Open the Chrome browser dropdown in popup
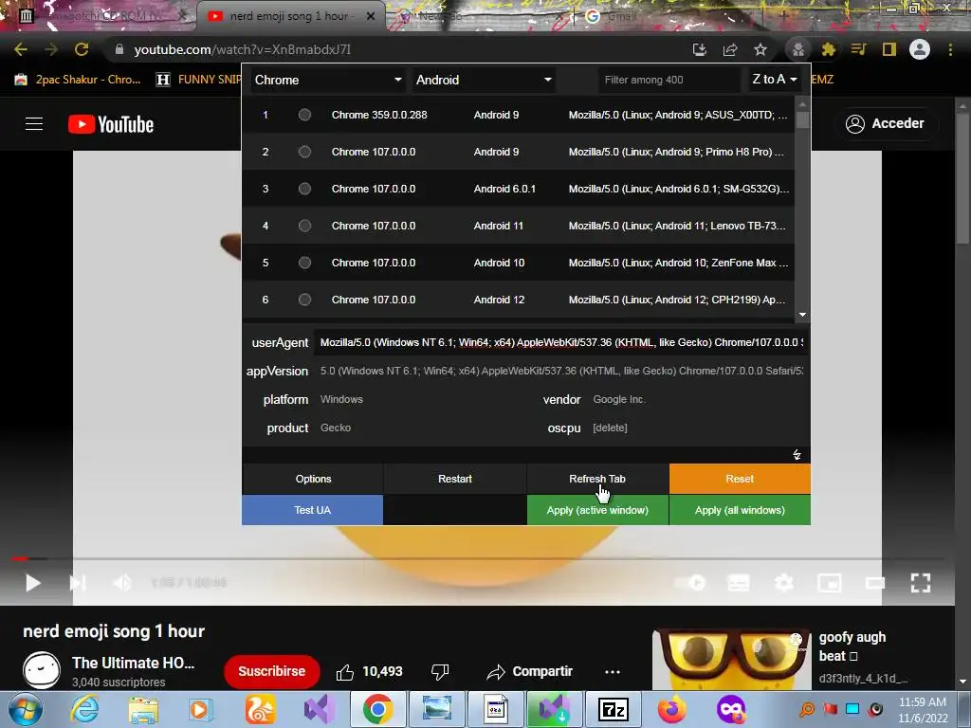 327,80
